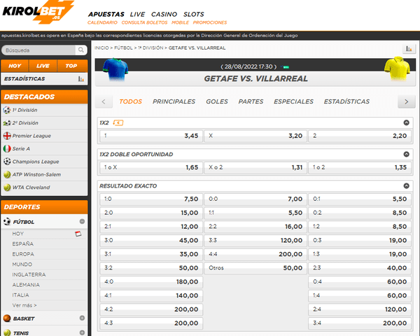Viewport: 420px width, 336px height.
Task: Expand the Tenis sport list
Action: 82,332
